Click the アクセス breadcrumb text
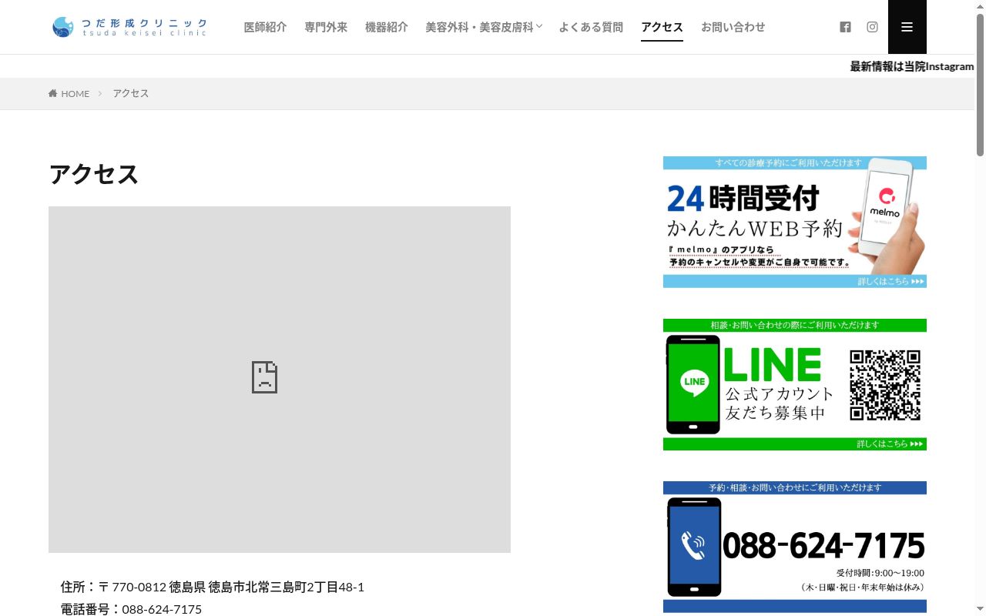This screenshot has height=616, width=986. 131,93
